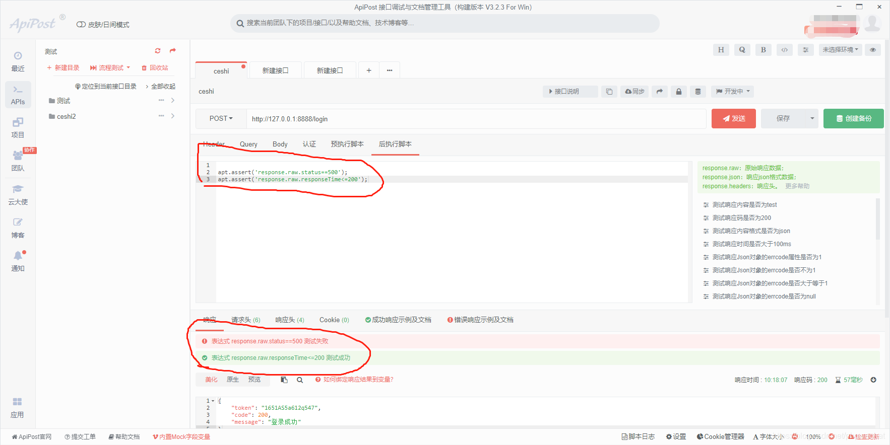Click the 同步 sync button
Screen dimensions: 890x445
coord(634,92)
